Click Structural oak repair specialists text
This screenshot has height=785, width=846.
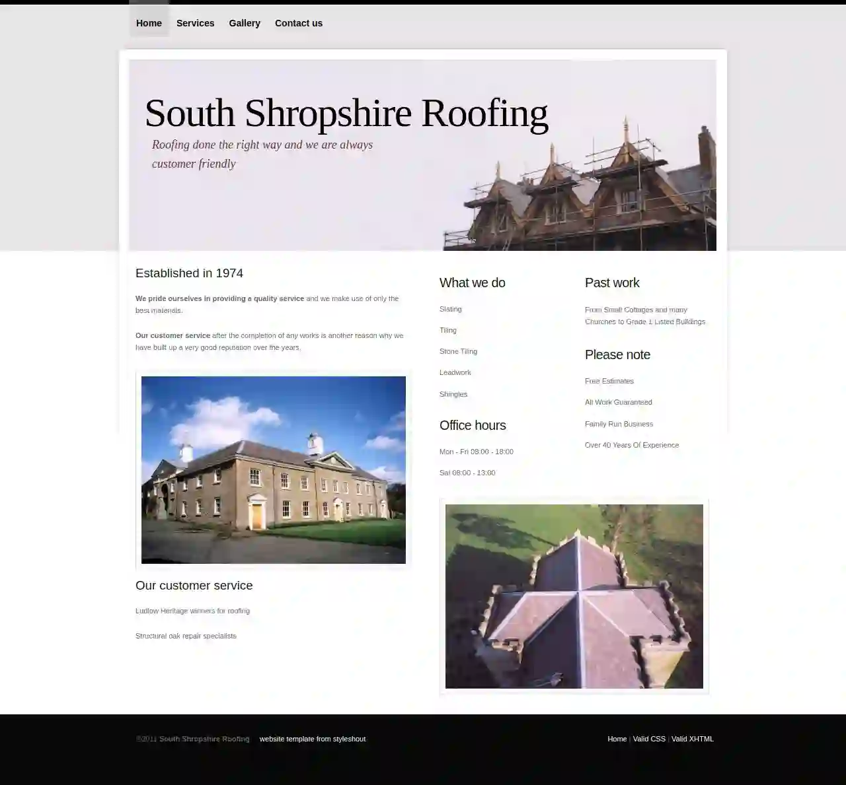click(x=186, y=636)
